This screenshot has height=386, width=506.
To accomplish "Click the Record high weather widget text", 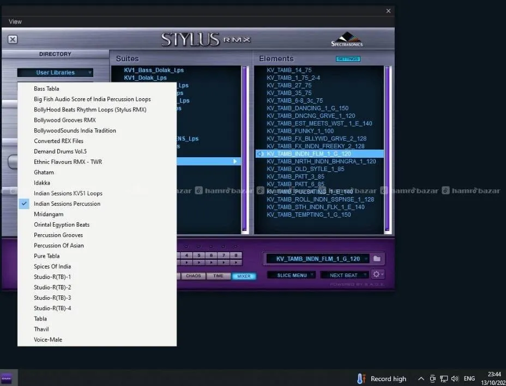I will tap(388, 378).
